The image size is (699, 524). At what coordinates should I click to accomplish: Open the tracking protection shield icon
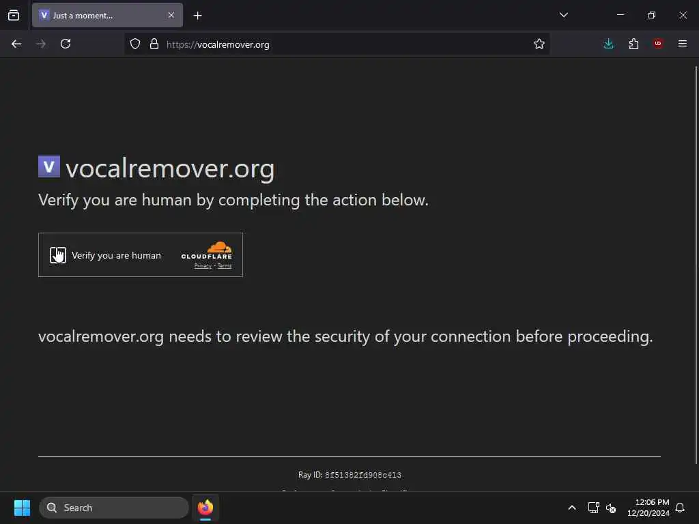(135, 44)
